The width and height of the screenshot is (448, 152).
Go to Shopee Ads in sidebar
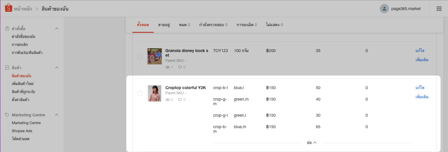pyautogui.click(x=22, y=131)
